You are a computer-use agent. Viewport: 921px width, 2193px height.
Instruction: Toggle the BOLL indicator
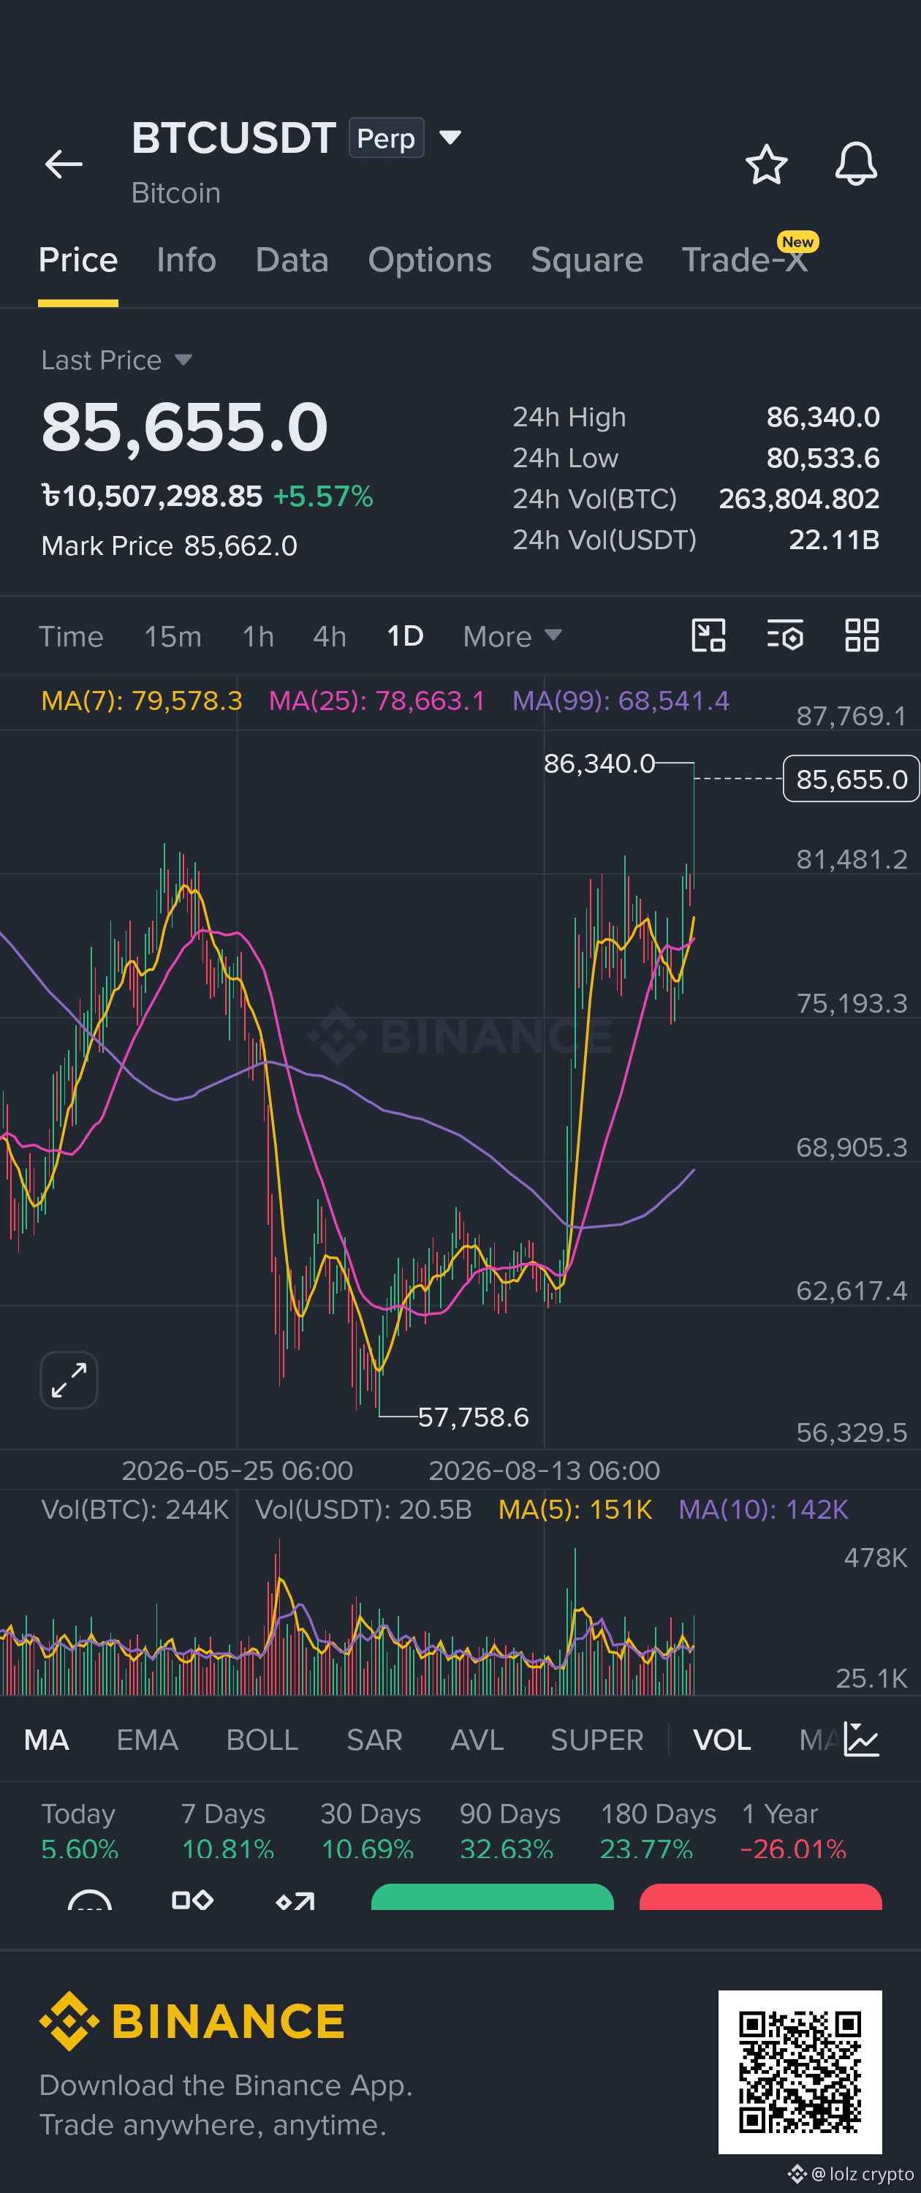(262, 1740)
